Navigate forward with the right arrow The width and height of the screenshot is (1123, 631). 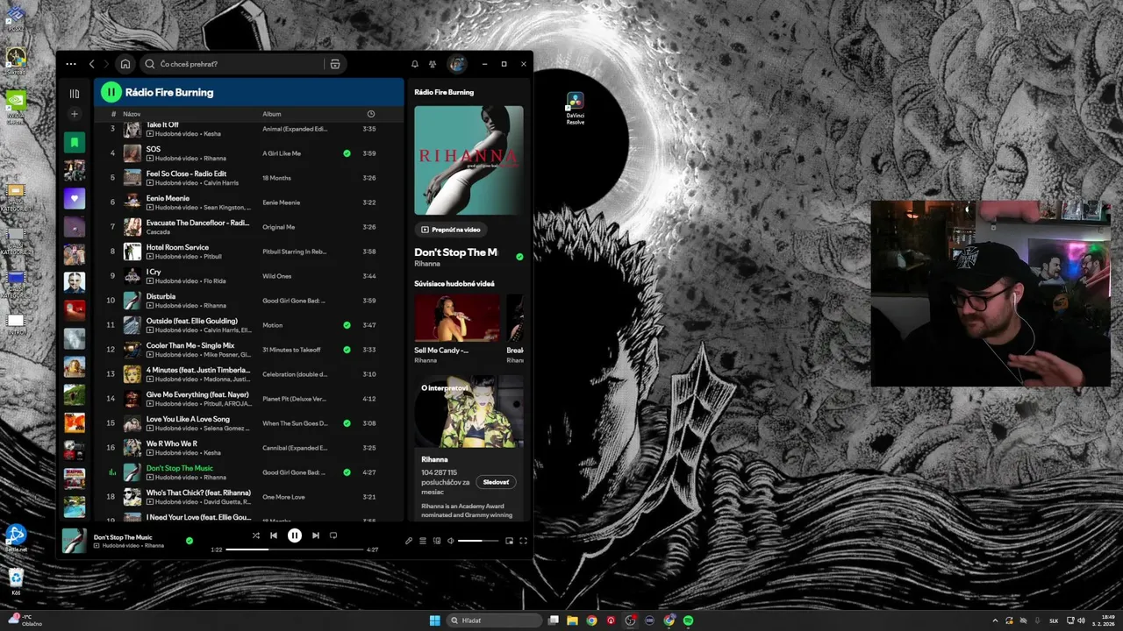[106, 64]
